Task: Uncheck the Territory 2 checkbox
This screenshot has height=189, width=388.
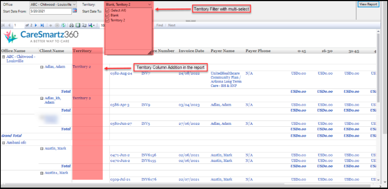Action: pyautogui.click(x=107, y=20)
